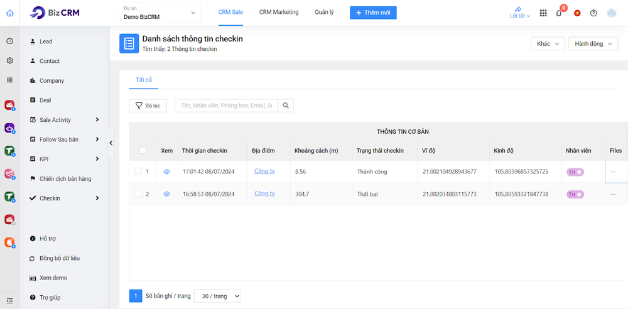628x309 pixels.
Task: Click the Vietnam flag language icon
Action: point(577,13)
